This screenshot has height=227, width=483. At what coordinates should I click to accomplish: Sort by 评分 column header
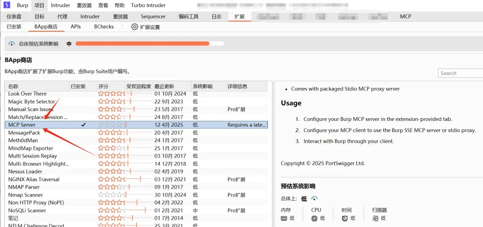click(111, 87)
